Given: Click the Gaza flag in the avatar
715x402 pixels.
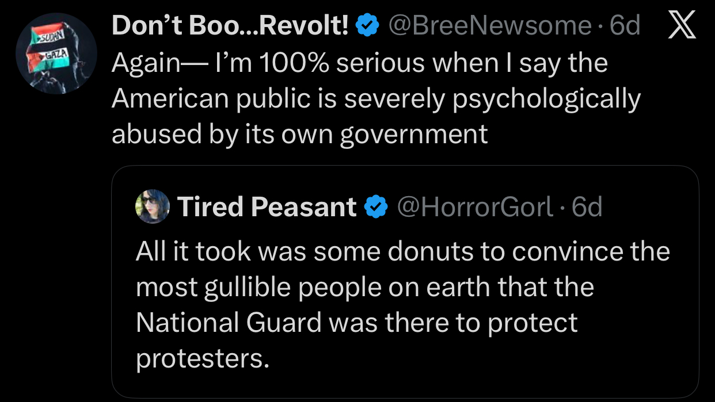Looking at the screenshot, I should point(54,56).
